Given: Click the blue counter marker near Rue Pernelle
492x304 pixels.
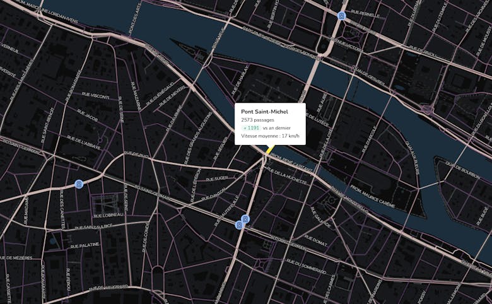Looking at the screenshot, I should 341,15.
